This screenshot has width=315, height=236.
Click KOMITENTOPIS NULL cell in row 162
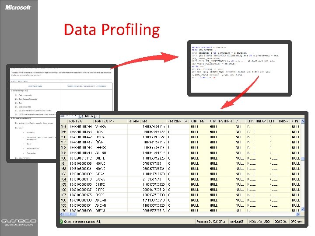221,169
